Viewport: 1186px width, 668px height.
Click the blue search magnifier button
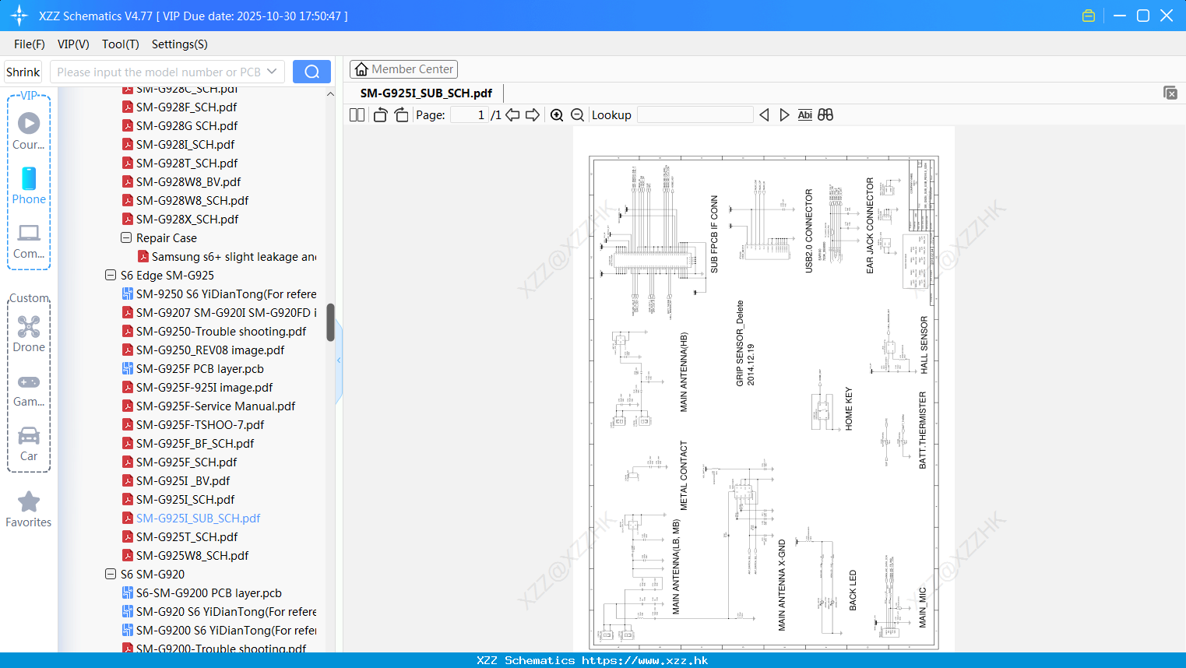point(311,72)
